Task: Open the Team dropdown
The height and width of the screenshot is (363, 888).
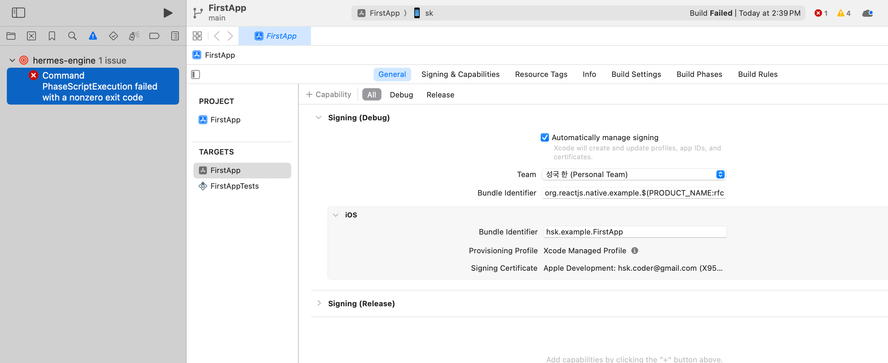Action: (x=634, y=174)
